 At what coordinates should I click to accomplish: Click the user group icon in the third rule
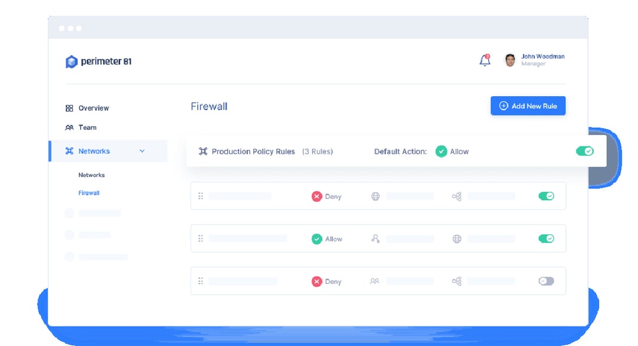tap(375, 281)
